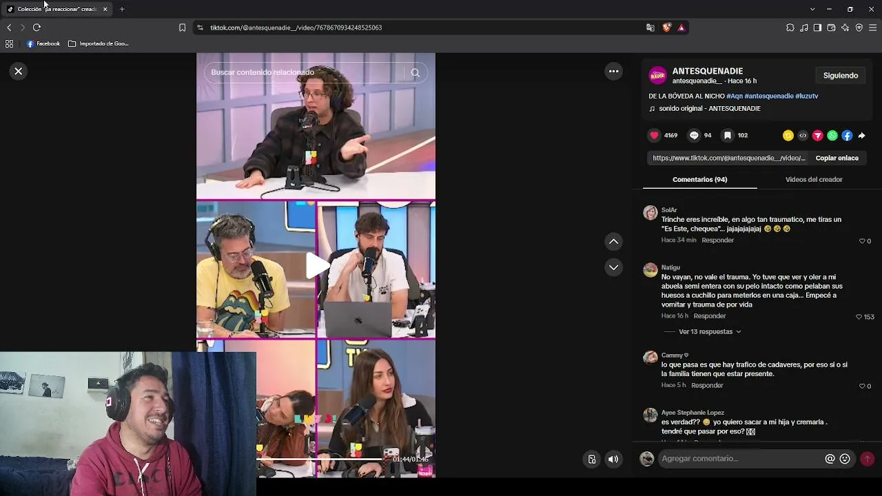
Task: Open the Leo AI sparkle icon
Action: point(845,28)
